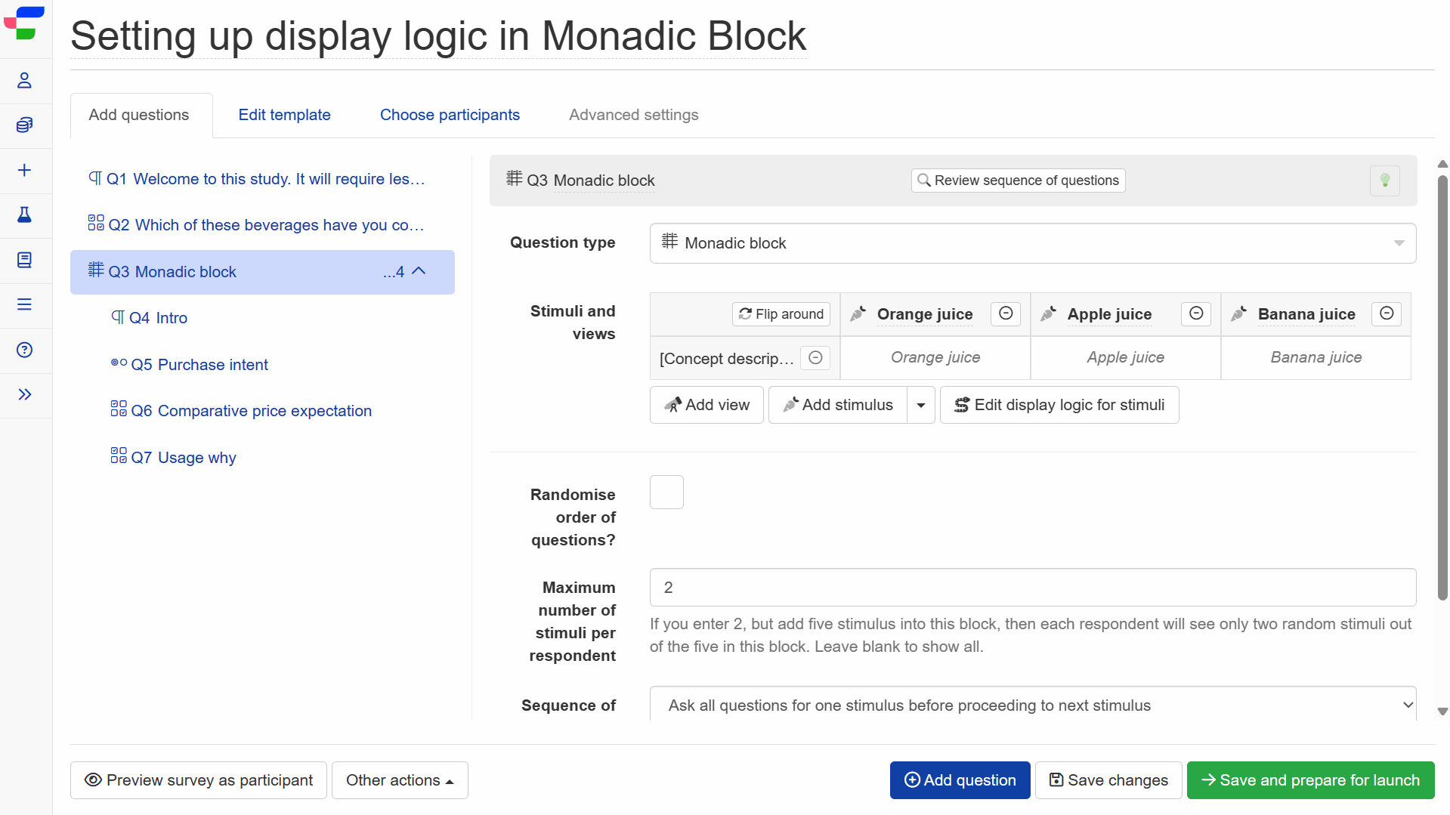The height and width of the screenshot is (815, 1450).
Task: Open the coins credits sidebar icon
Action: click(24, 125)
